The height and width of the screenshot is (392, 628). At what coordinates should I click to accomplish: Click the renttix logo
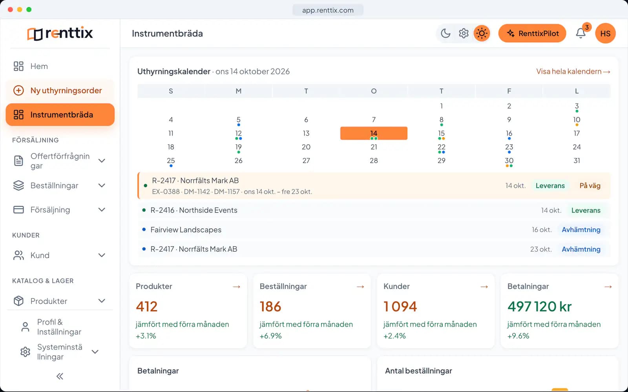(x=60, y=33)
